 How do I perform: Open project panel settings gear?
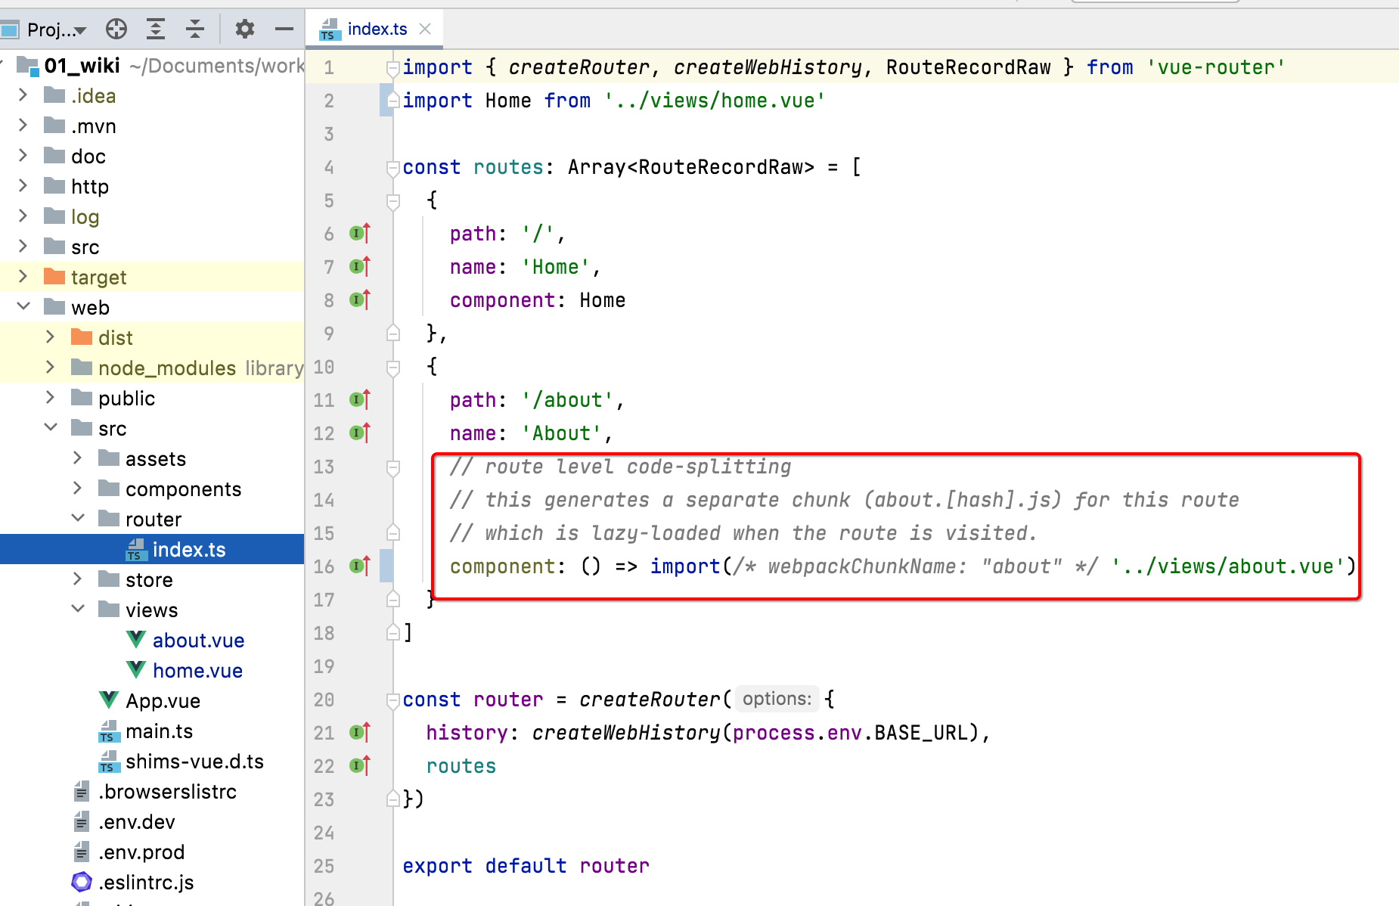[244, 29]
